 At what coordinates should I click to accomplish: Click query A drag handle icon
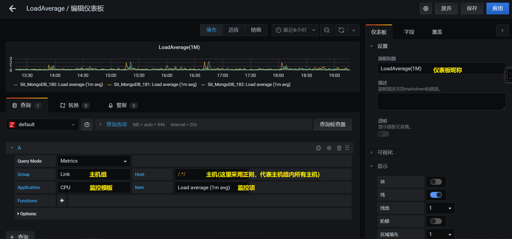click(x=347, y=148)
